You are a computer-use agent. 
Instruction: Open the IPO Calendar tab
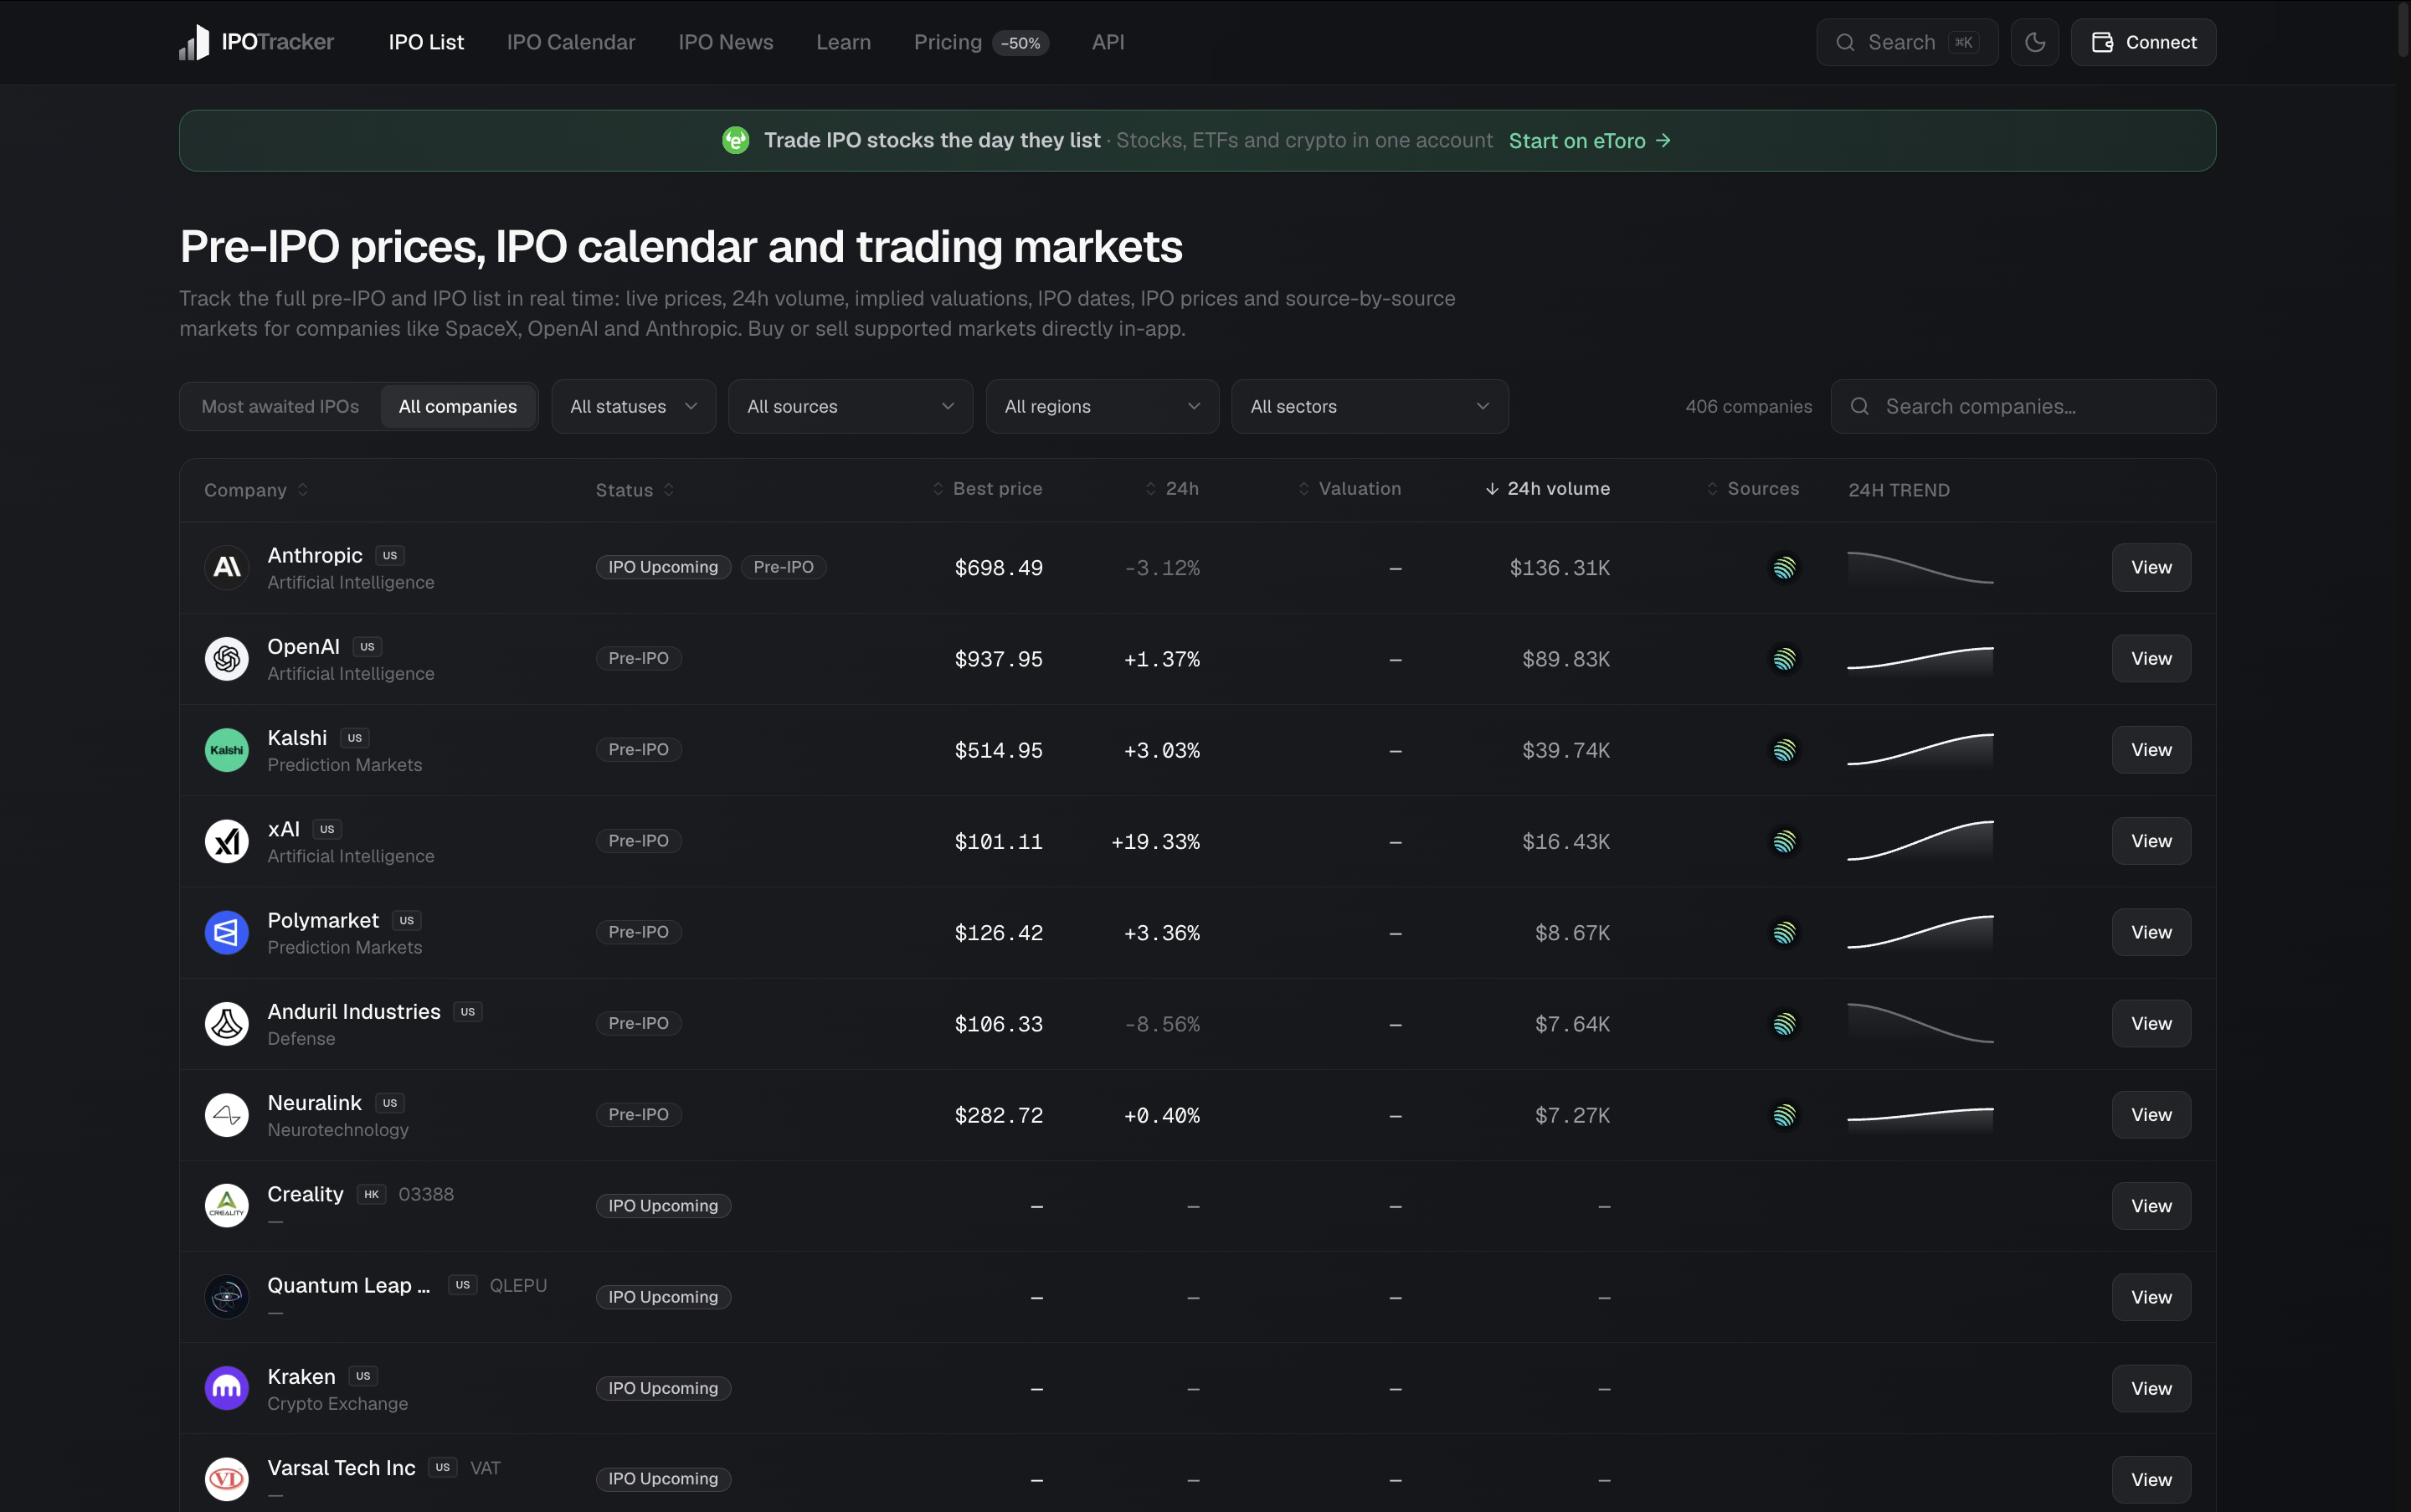tap(570, 42)
